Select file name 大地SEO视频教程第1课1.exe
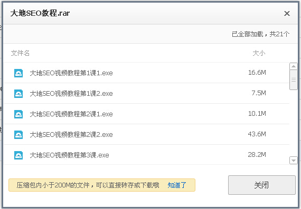The height and width of the screenshot is (209, 301). (x=71, y=73)
